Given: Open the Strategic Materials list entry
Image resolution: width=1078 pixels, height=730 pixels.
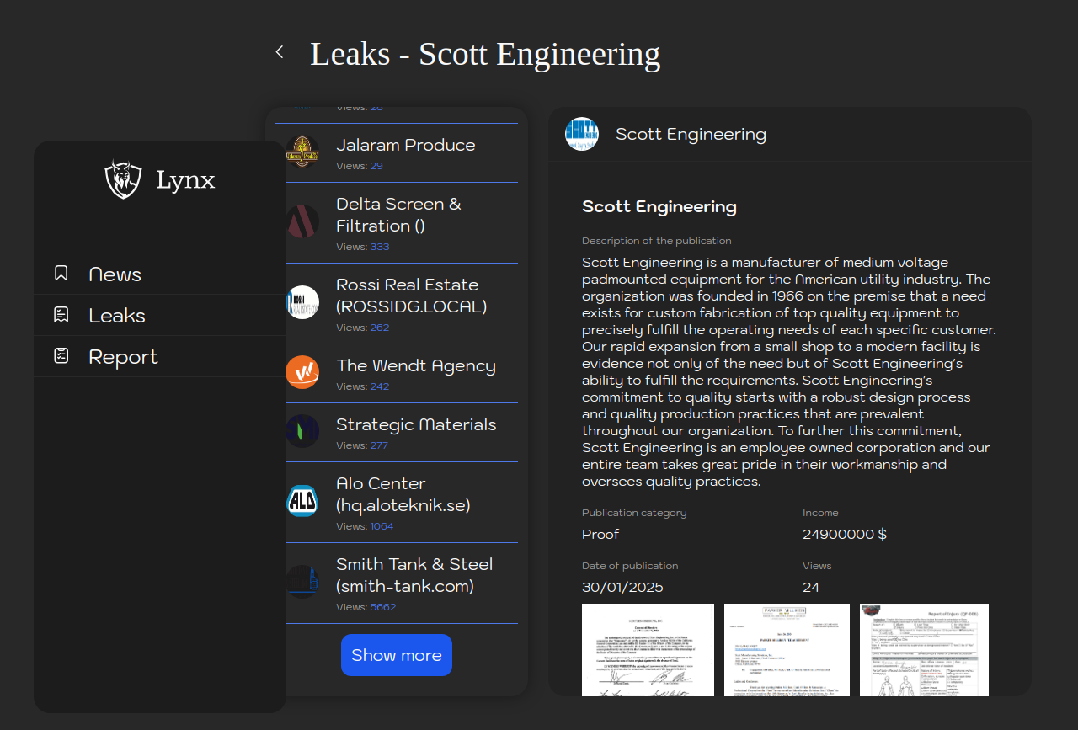Looking at the screenshot, I should [416, 424].
